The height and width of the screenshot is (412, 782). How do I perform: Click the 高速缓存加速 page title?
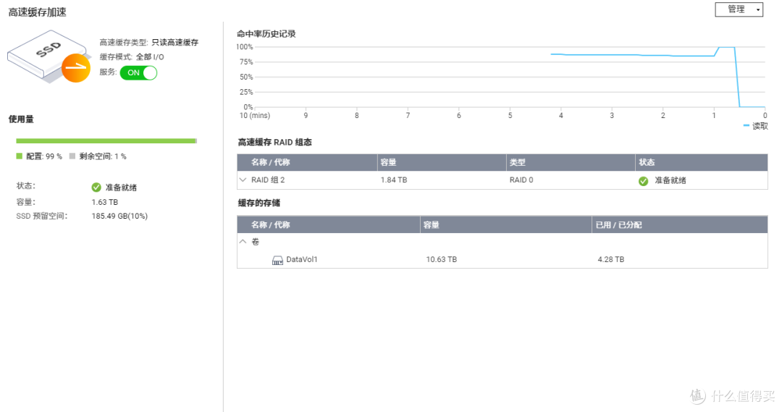click(38, 12)
